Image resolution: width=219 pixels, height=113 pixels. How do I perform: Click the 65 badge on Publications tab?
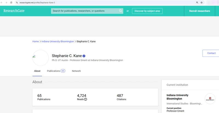63,71
